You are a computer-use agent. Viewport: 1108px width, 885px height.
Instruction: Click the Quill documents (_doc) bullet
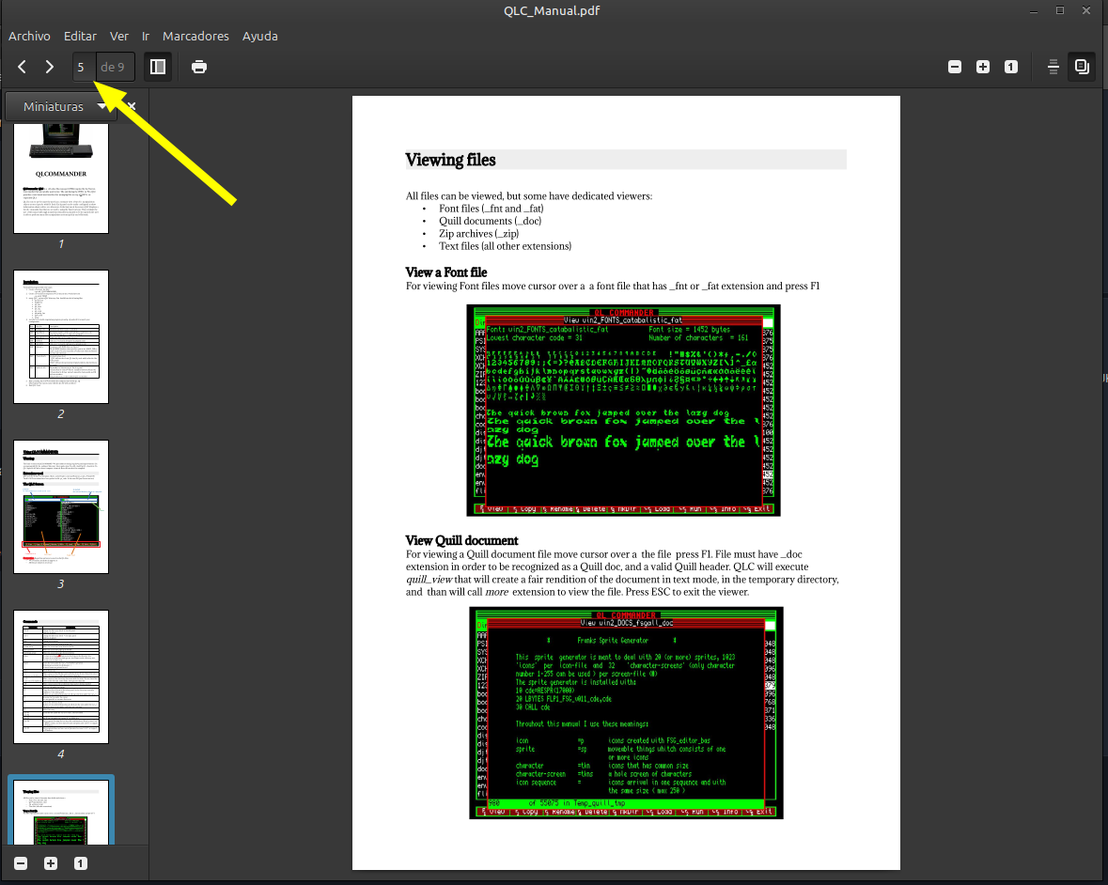point(490,221)
